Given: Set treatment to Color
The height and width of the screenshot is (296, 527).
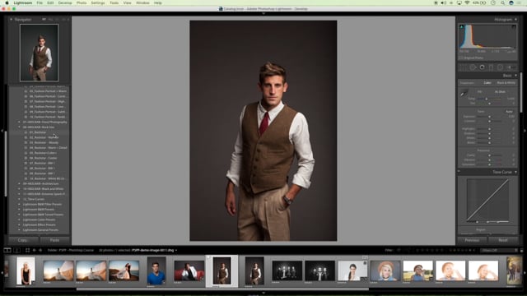Looking at the screenshot, I should pos(487,82).
